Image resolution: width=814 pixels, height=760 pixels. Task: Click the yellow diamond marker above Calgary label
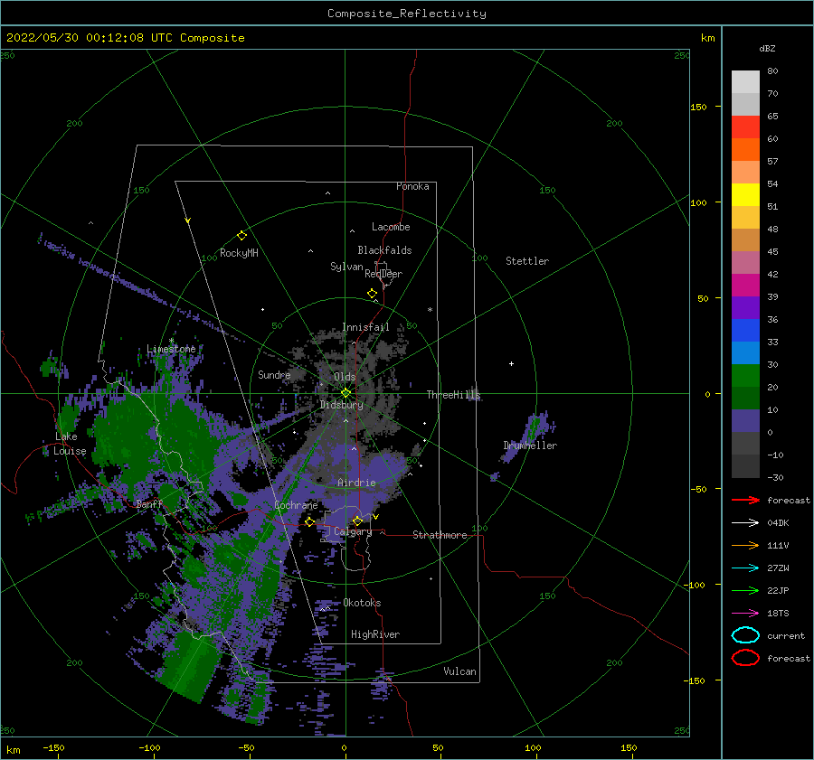[x=357, y=521]
